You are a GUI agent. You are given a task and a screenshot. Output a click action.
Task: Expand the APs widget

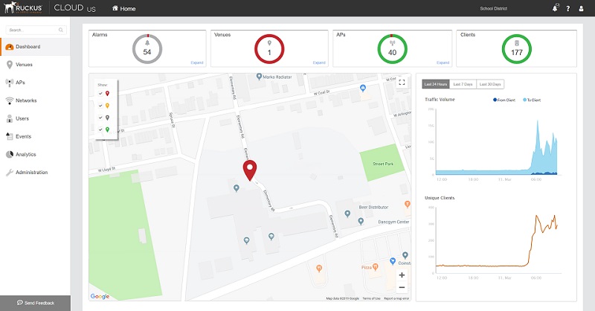point(443,62)
